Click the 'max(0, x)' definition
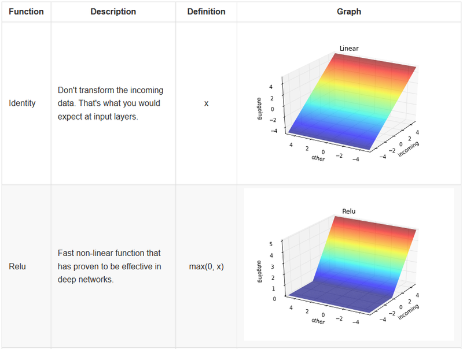Viewport: 463px width, 349px height. click(206, 266)
